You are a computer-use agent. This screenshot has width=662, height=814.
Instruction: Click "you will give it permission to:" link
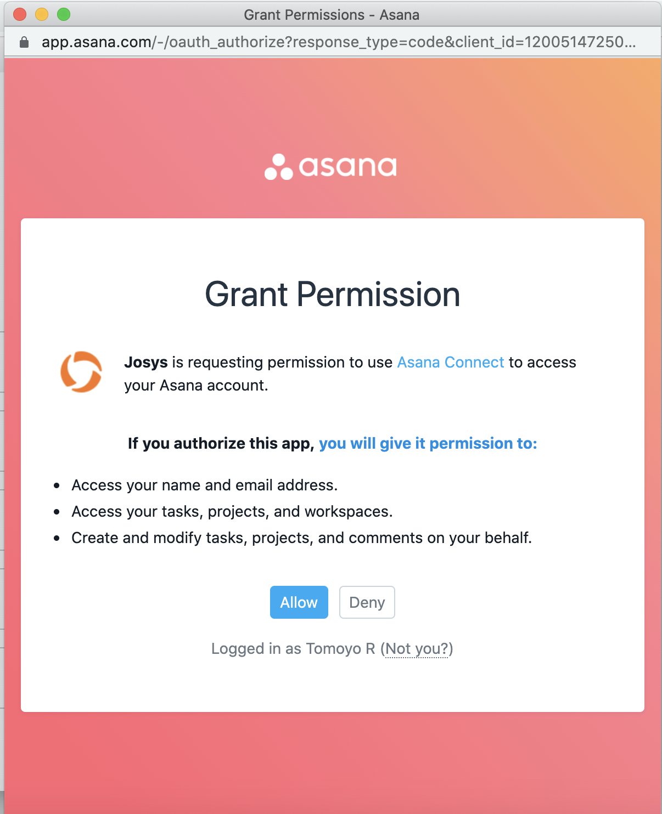[x=428, y=443]
